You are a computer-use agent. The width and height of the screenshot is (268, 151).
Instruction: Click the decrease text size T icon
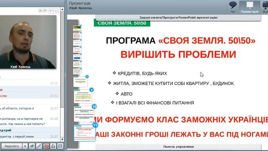(x=57, y=11)
